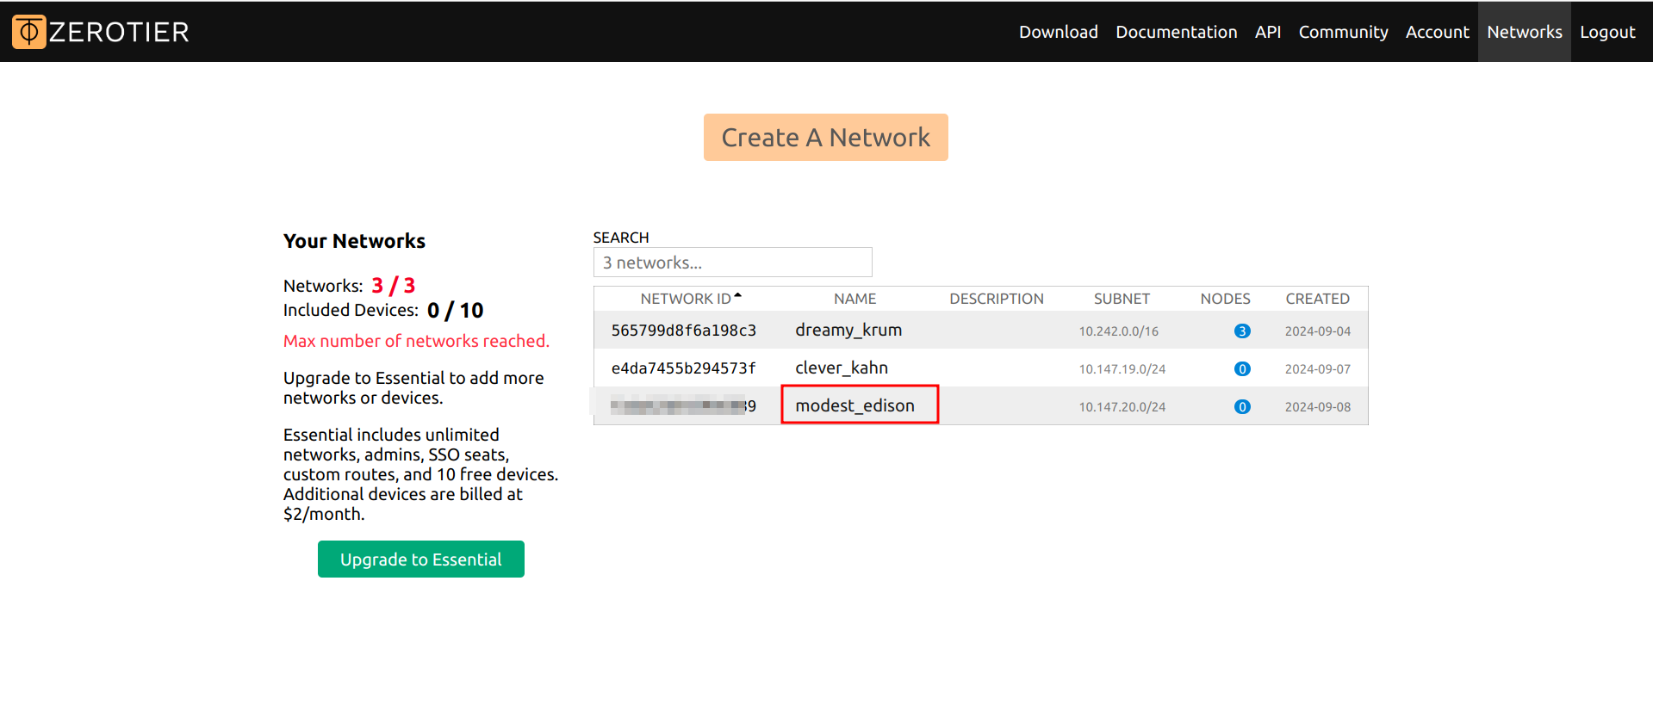Viewport: 1653px width, 717px height.
Task: Open network ID e4da7455b294573f
Action: click(x=683, y=368)
